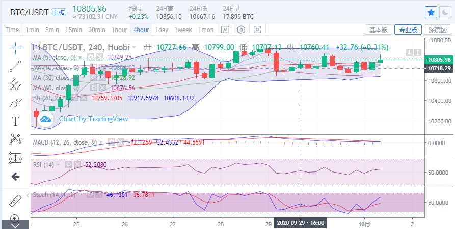Open Stoch indicator settings gear

click(91, 195)
